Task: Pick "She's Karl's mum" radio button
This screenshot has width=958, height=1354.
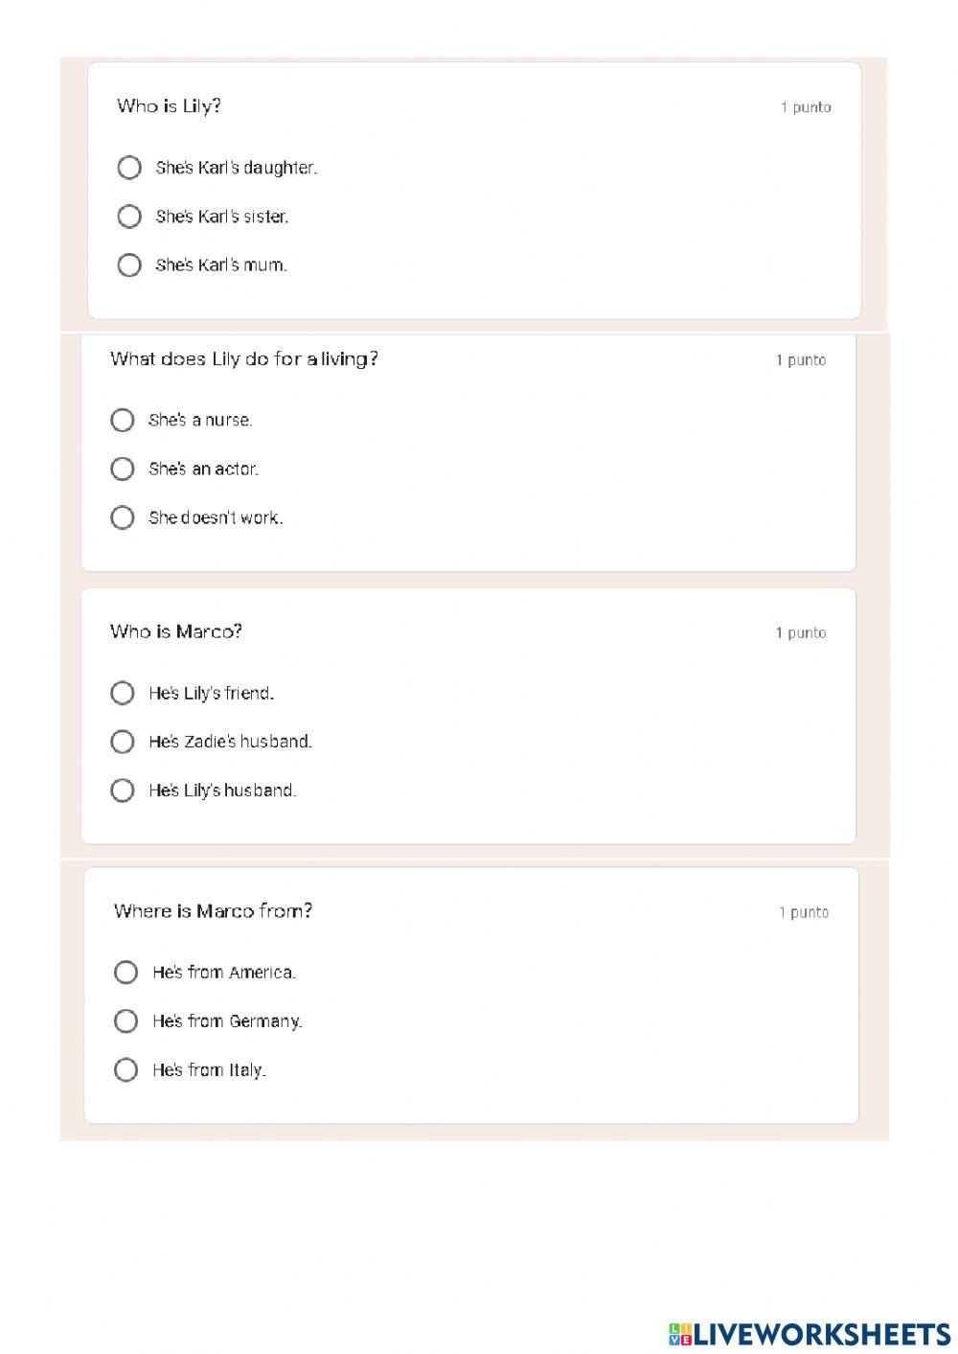Action: (x=129, y=265)
